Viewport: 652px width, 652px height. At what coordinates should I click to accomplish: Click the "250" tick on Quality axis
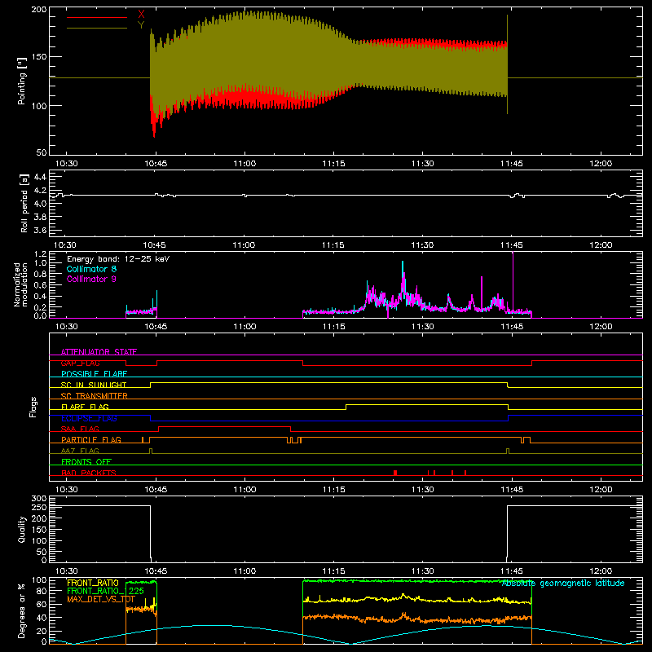(x=39, y=507)
